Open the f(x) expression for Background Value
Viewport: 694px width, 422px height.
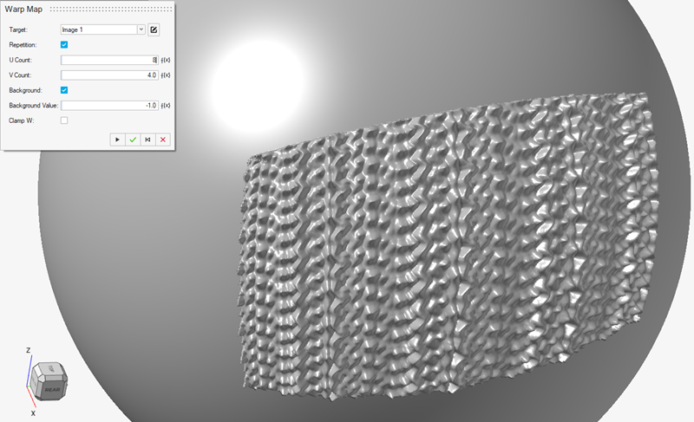[x=166, y=106]
